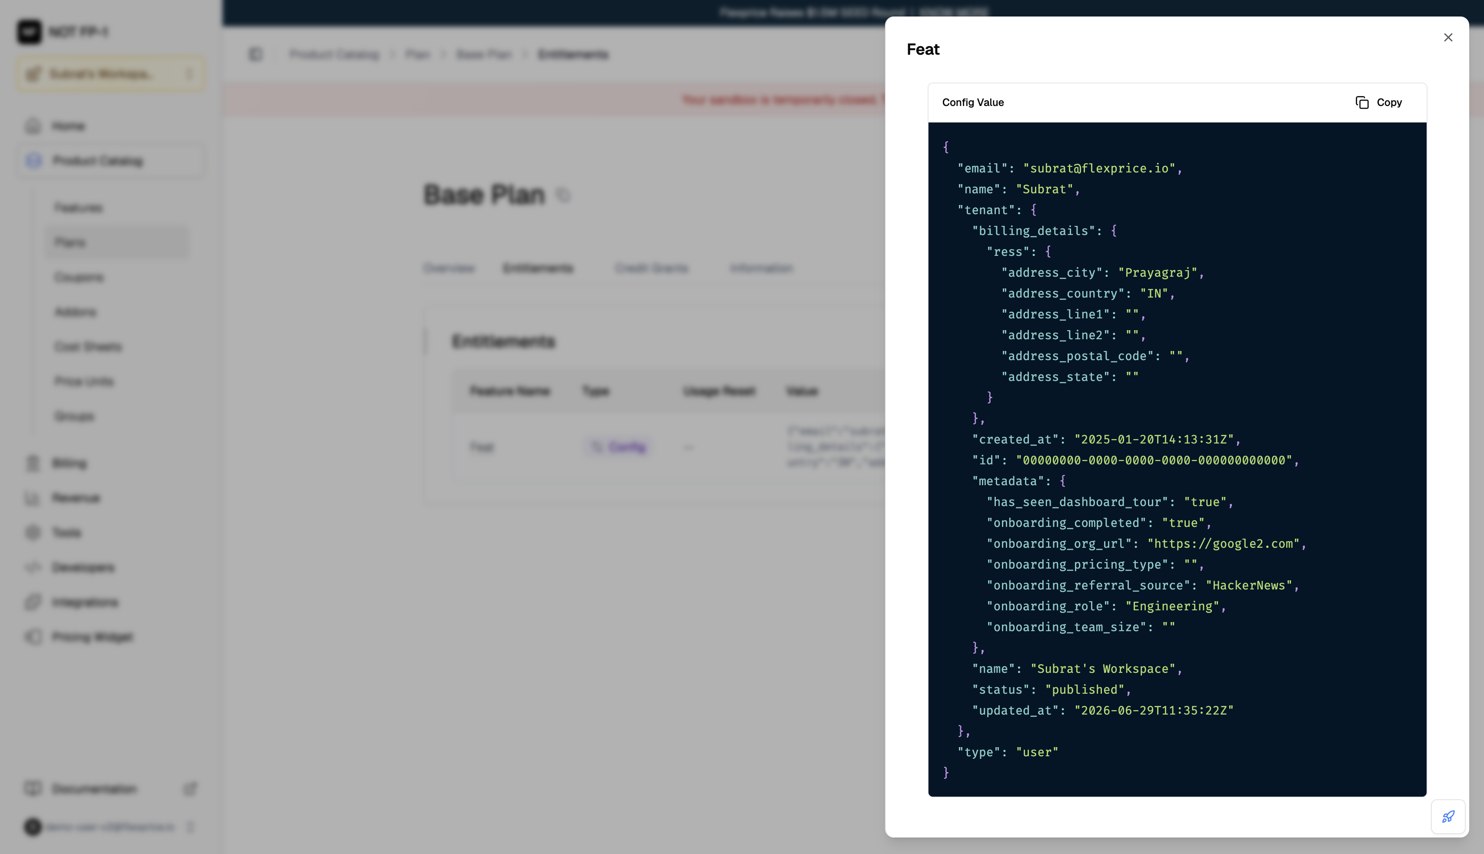Switch to the Information tab
Viewport: 1484px width, 854px height.
point(761,268)
